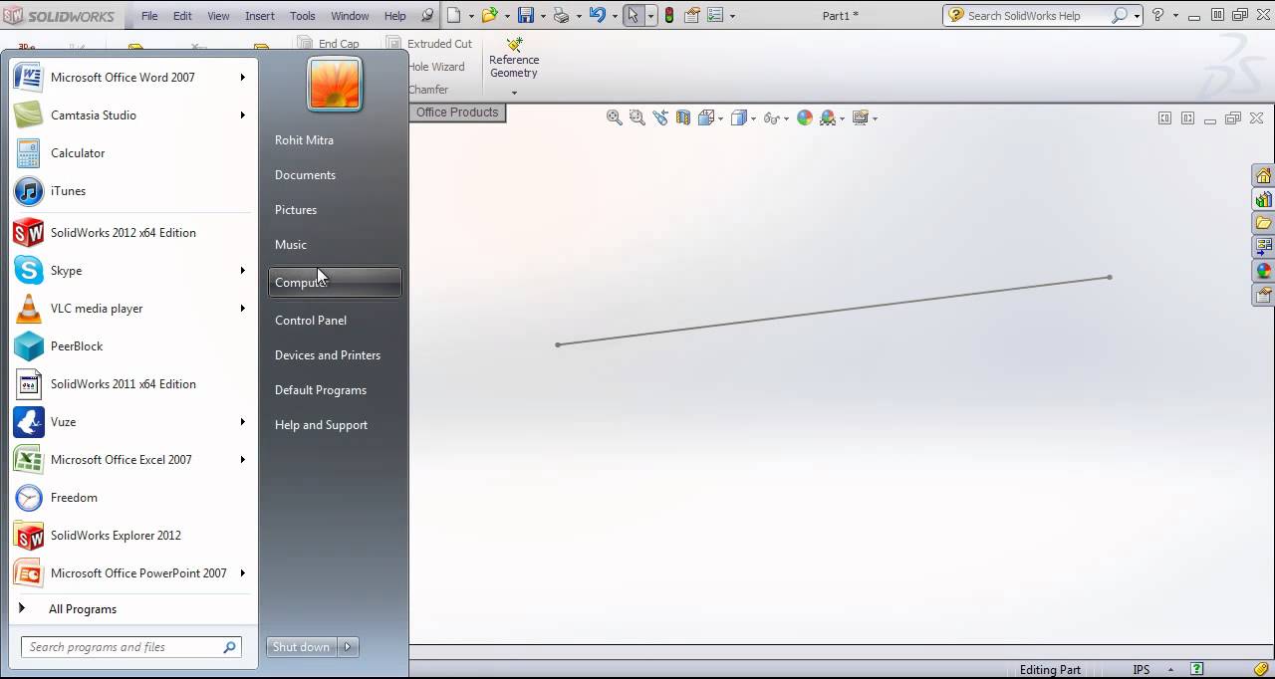Image resolution: width=1275 pixels, height=679 pixels.
Task: Click the New document icon
Action: click(454, 15)
